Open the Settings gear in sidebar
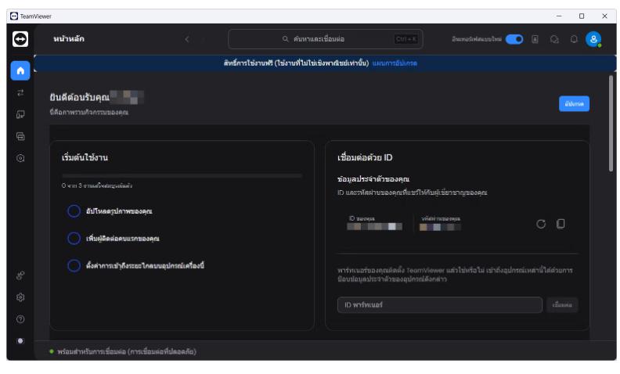620x374 pixels. (20, 297)
